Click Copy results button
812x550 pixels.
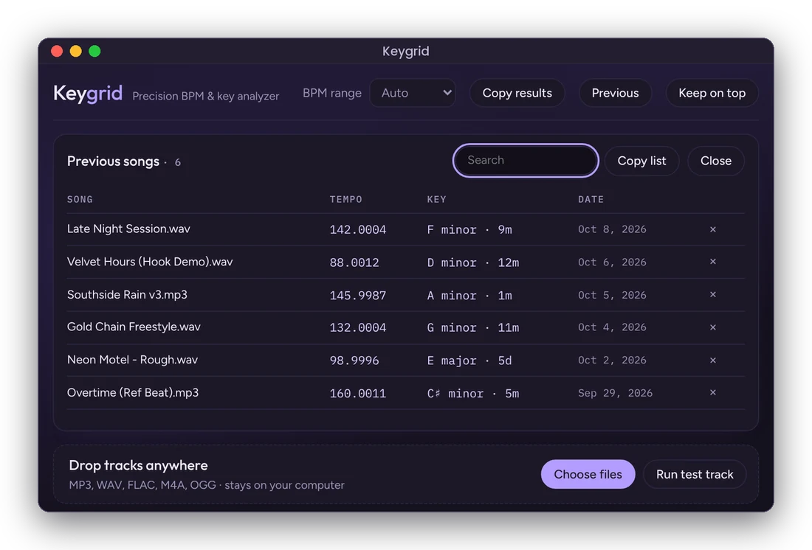(517, 93)
